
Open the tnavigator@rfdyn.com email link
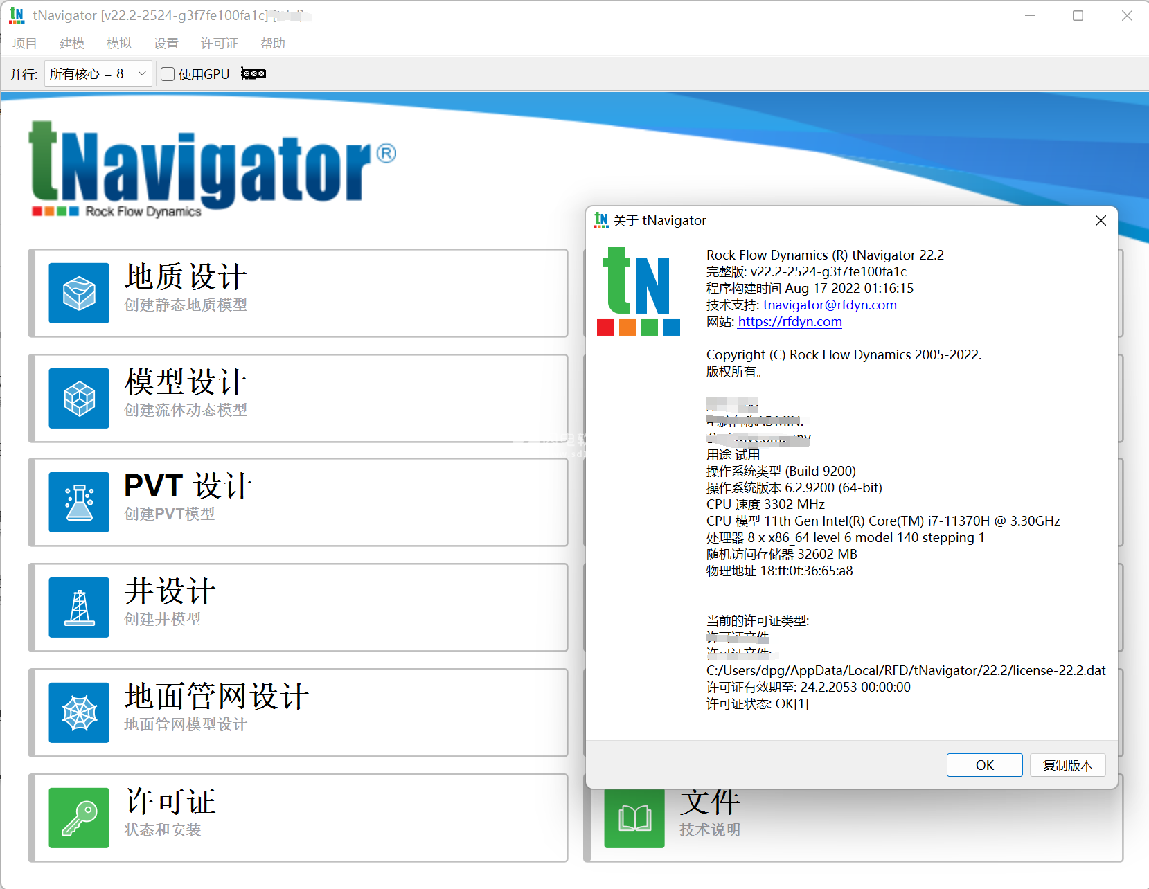[828, 305]
